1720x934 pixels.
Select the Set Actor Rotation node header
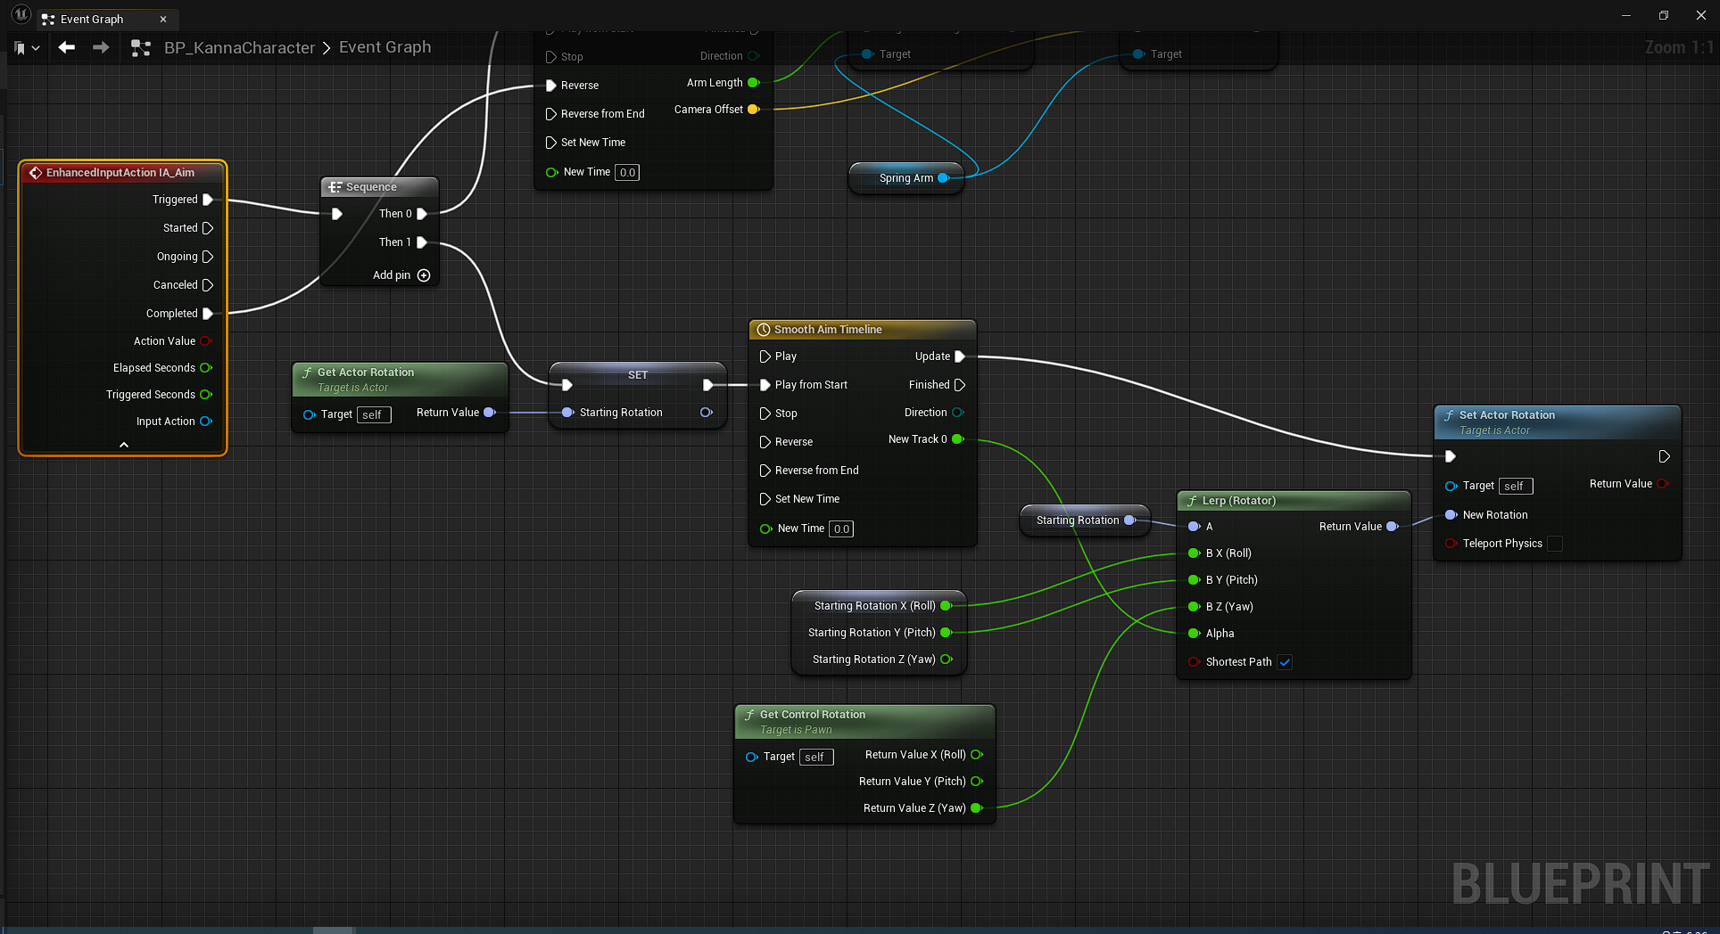(x=1557, y=422)
